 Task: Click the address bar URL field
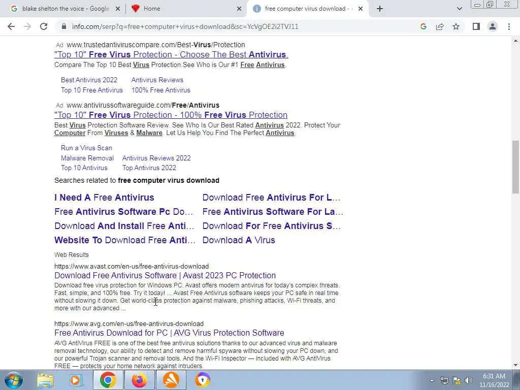pos(185,26)
